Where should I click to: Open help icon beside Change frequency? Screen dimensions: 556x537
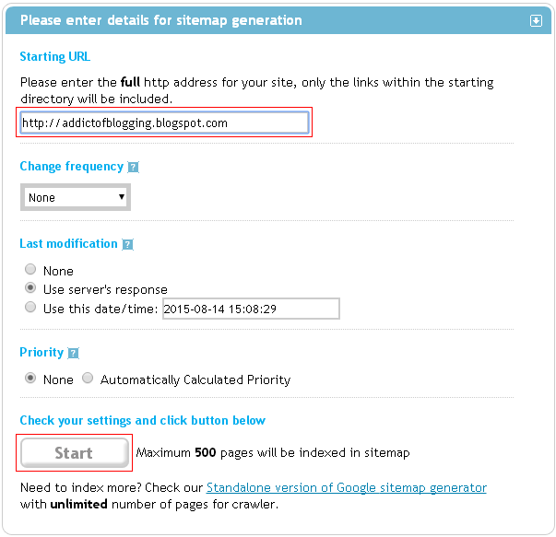click(134, 168)
